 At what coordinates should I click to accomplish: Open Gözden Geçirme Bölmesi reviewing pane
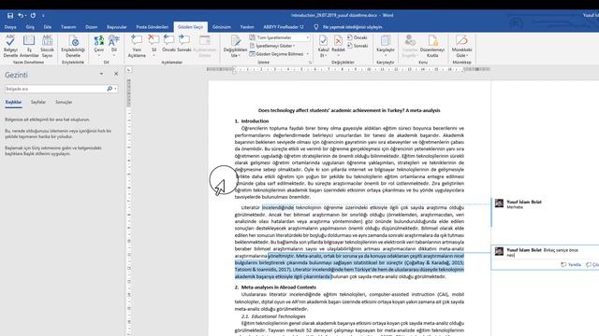point(279,54)
